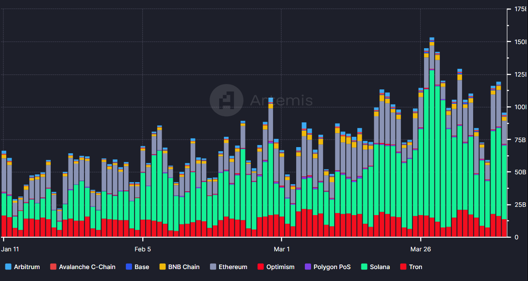Click the Solana green color swatch
The image size is (528, 281).
click(x=365, y=267)
